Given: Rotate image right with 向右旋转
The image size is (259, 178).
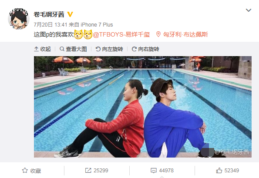Looking at the screenshot, I should pyautogui.click(x=145, y=49).
